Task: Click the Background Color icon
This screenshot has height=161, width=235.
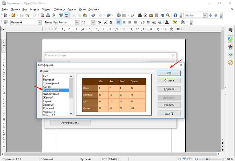Action: pos(183,22)
